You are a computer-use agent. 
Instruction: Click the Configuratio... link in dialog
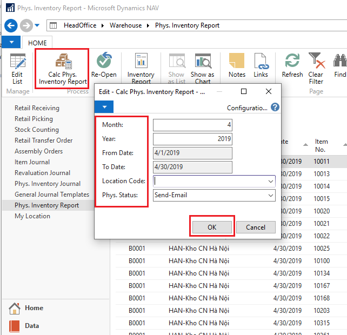tap(247, 108)
